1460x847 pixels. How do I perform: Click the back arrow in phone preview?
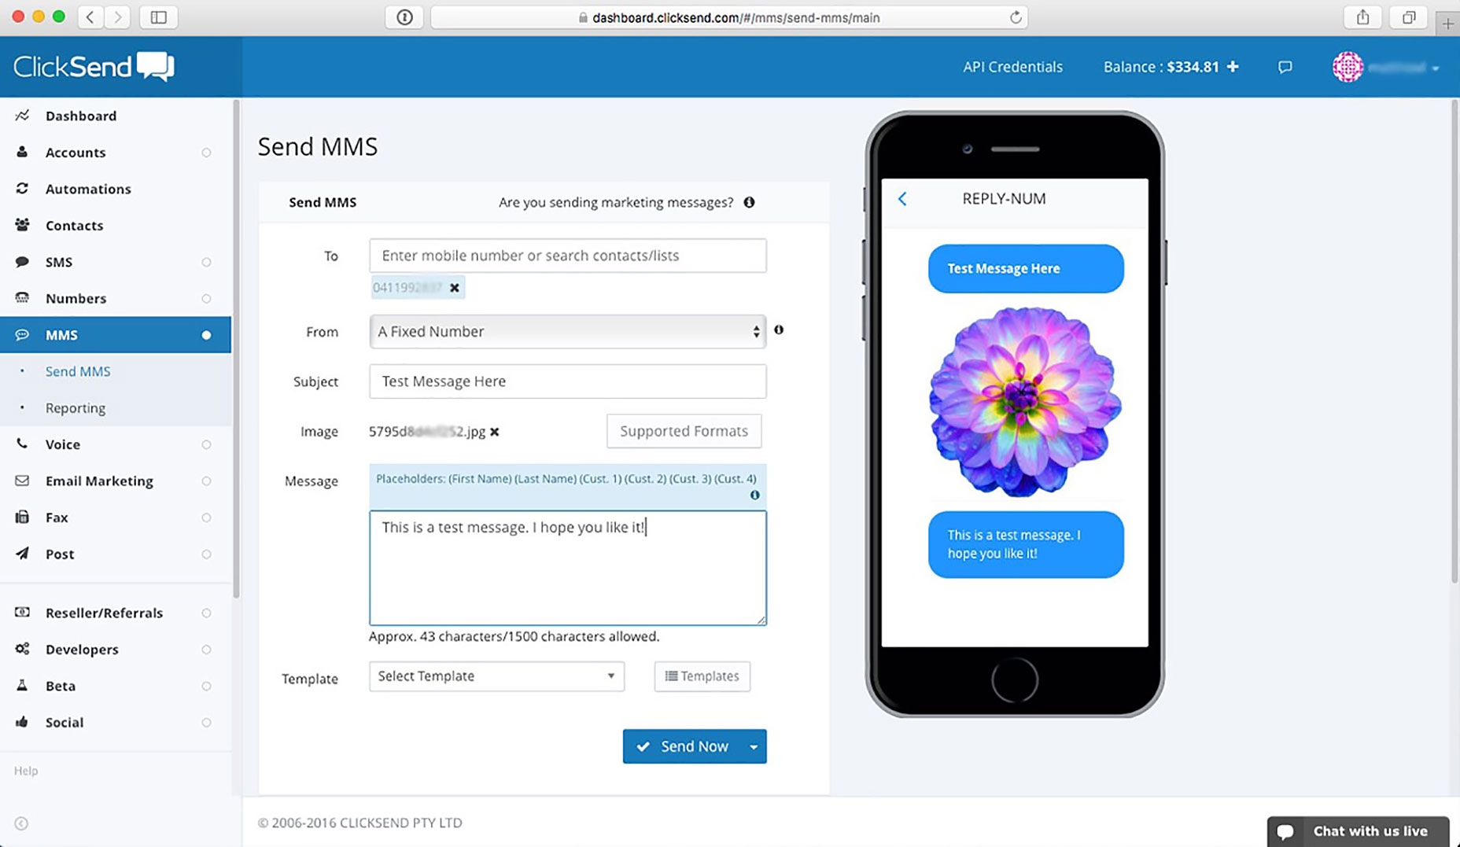(902, 199)
